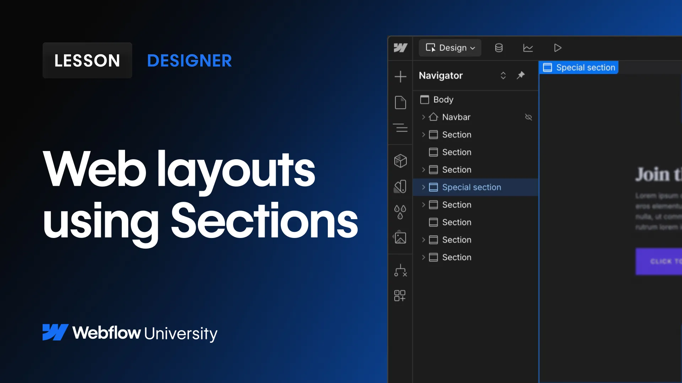Expand the Special section layer

point(423,187)
